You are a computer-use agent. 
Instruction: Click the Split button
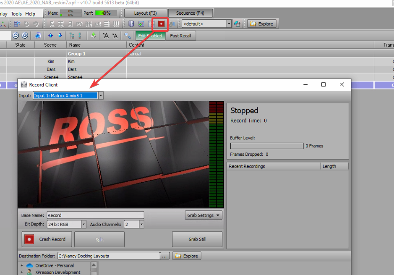(x=99, y=239)
